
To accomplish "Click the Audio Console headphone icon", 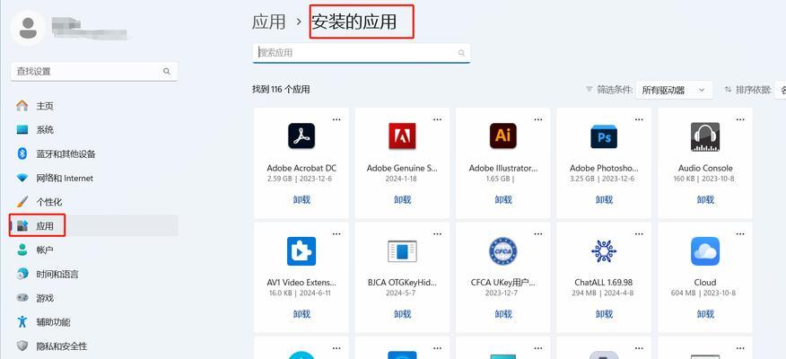I will tap(704, 136).
